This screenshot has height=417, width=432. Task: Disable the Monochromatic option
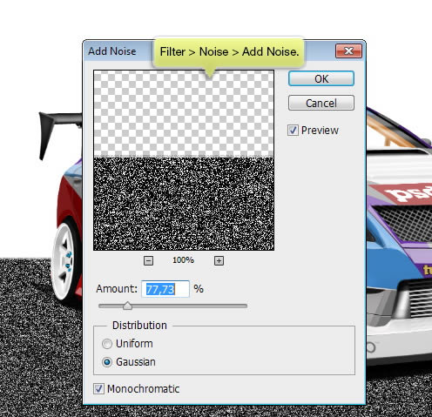point(98,388)
